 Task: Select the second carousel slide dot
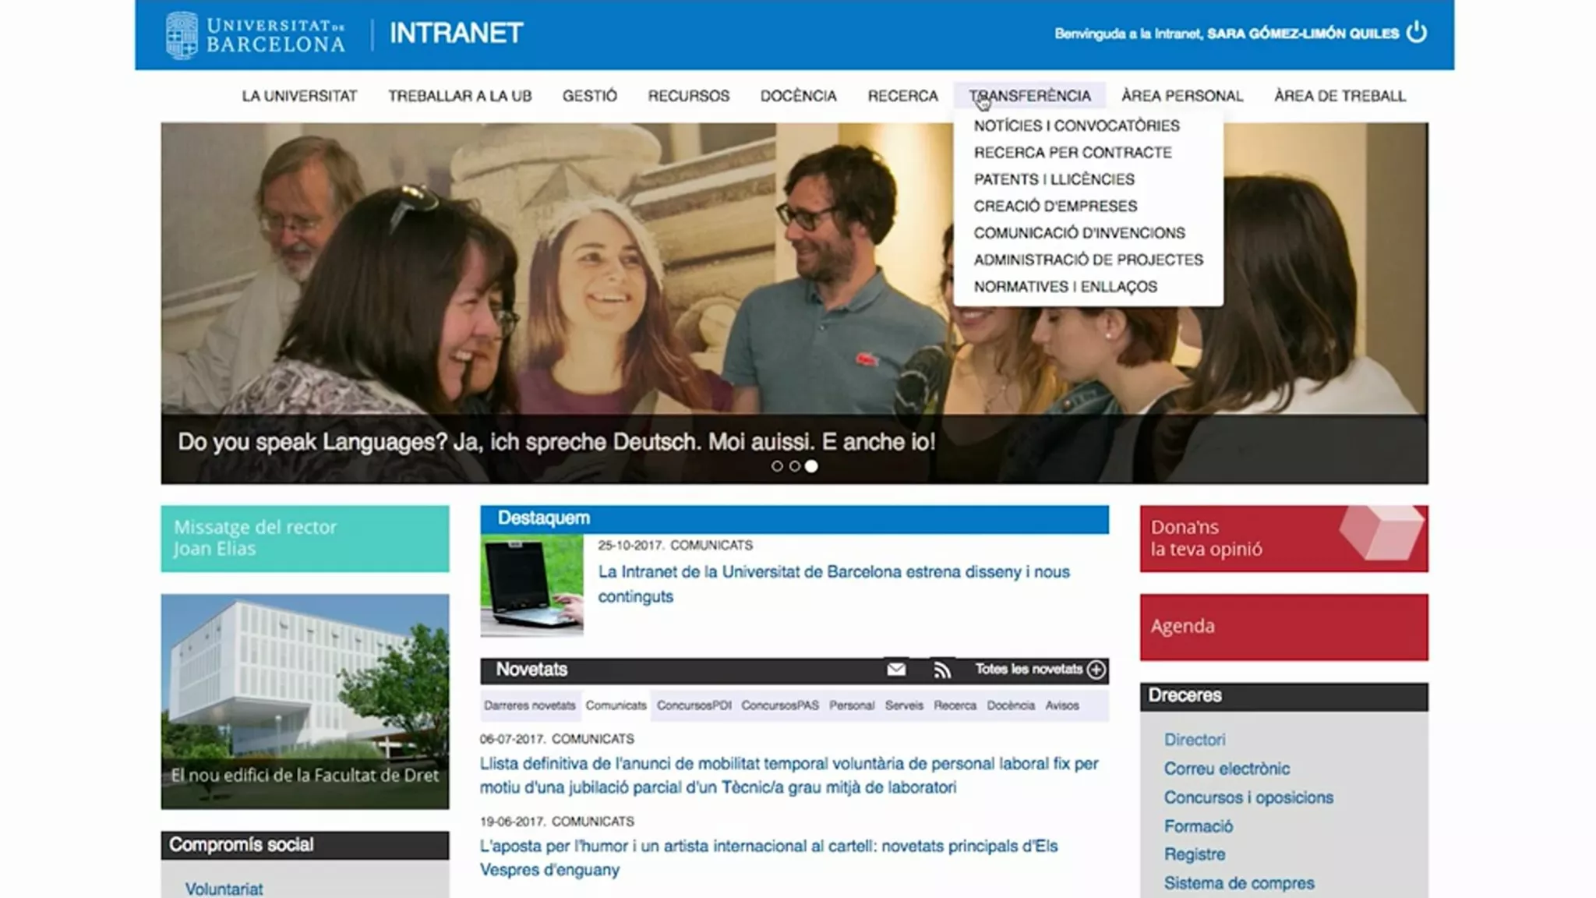(x=794, y=466)
